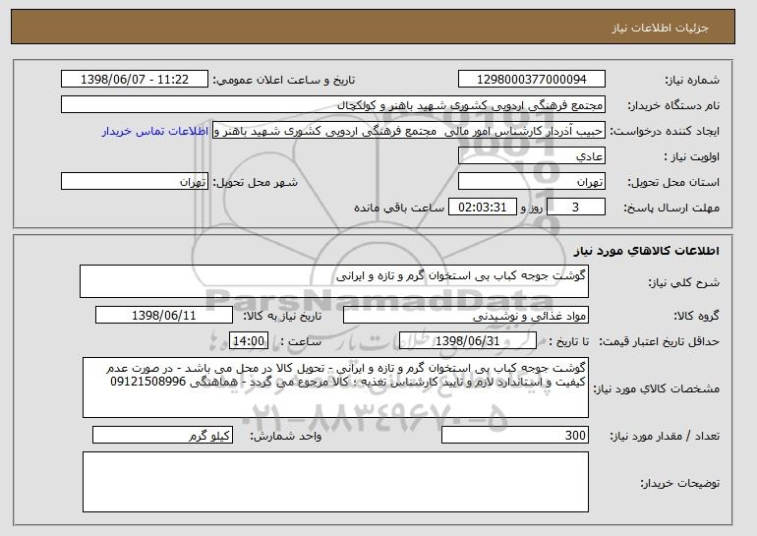Click the شرح کلی نیاز text box

click(334, 281)
